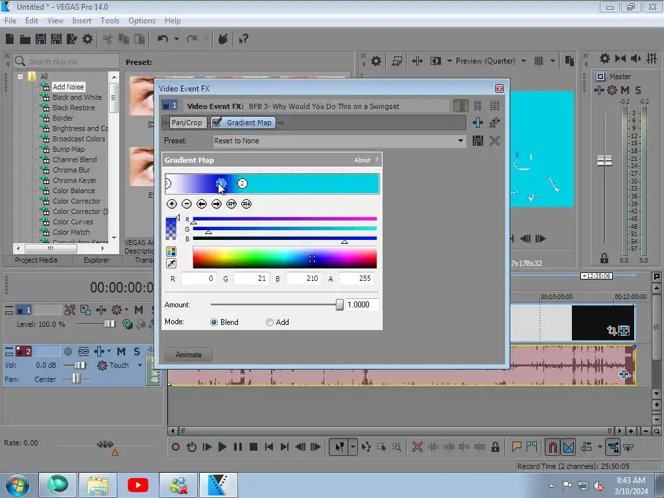Open File Explorer from the taskbar

(x=98, y=485)
